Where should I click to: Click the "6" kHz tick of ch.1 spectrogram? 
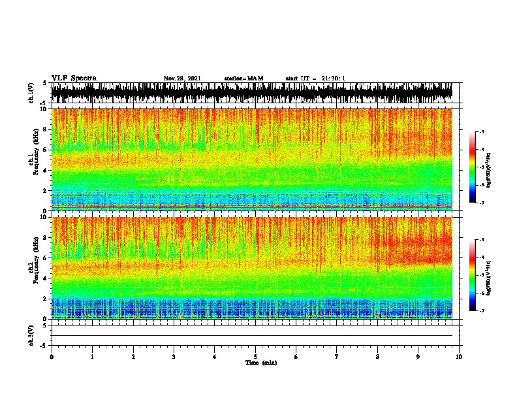pos(46,150)
